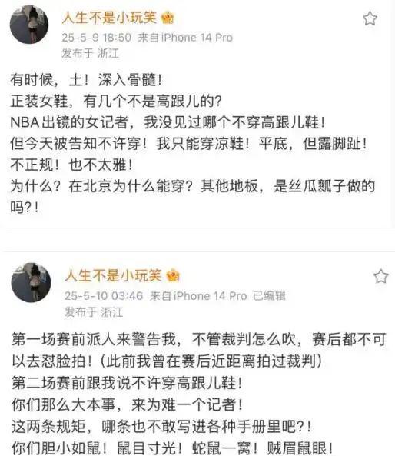Favorite the first post with the star icon
Screen dimensions: 395x456
click(x=370, y=18)
